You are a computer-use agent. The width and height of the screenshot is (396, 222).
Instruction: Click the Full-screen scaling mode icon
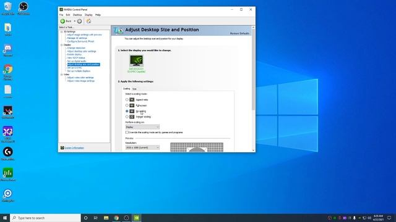coord(132,105)
